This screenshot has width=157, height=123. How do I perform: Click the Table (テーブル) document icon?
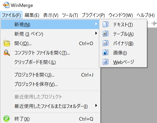point(106,34)
